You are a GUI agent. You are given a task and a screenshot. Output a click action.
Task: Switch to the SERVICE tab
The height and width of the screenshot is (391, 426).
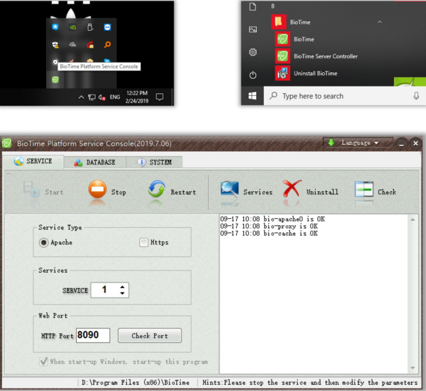[x=33, y=161]
